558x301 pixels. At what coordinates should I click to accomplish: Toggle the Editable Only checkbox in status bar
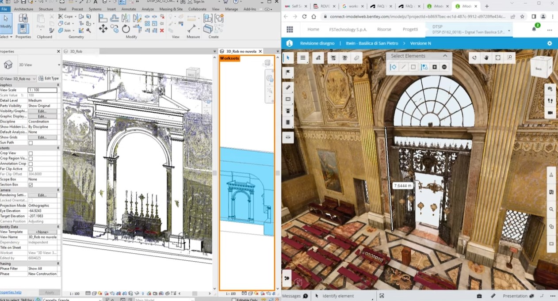click(x=234, y=300)
